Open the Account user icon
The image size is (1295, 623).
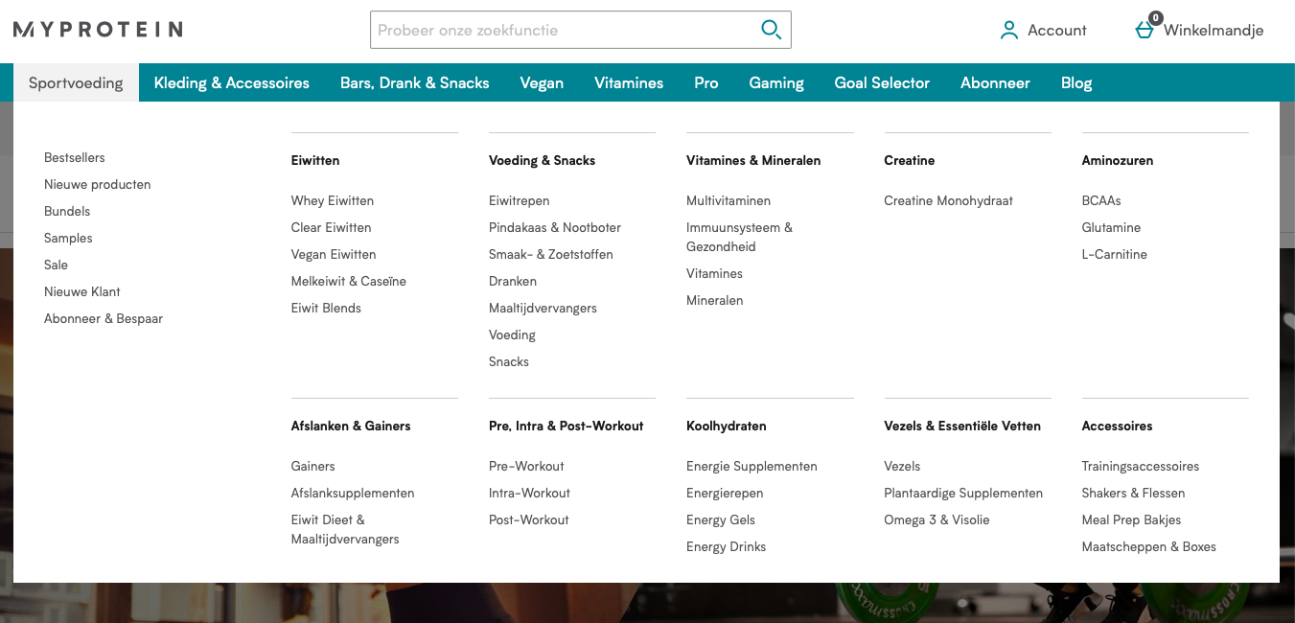tap(1008, 31)
